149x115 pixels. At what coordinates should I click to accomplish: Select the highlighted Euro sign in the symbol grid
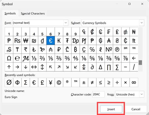(x=51, y=41)
